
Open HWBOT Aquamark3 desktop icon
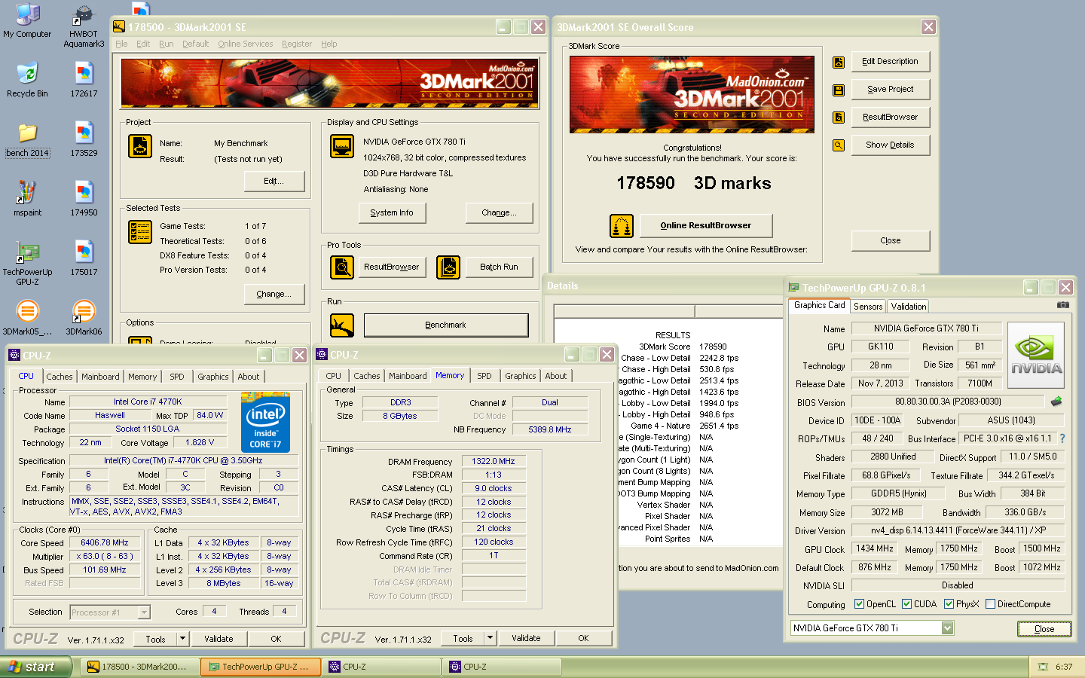pos(84,27)
